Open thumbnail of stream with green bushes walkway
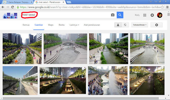The width and height of the screenshot is (170, 100). coord(109,49)
